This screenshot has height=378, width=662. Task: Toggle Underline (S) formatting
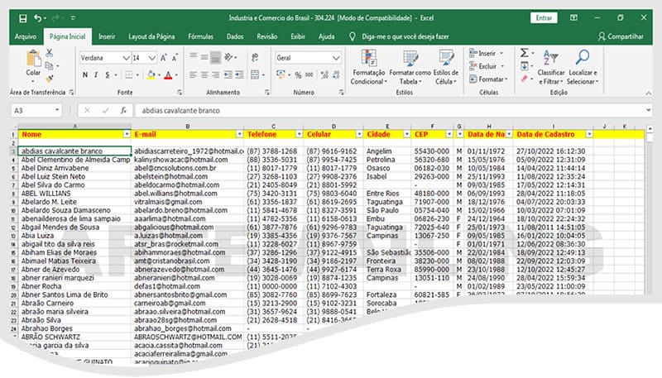108,75
